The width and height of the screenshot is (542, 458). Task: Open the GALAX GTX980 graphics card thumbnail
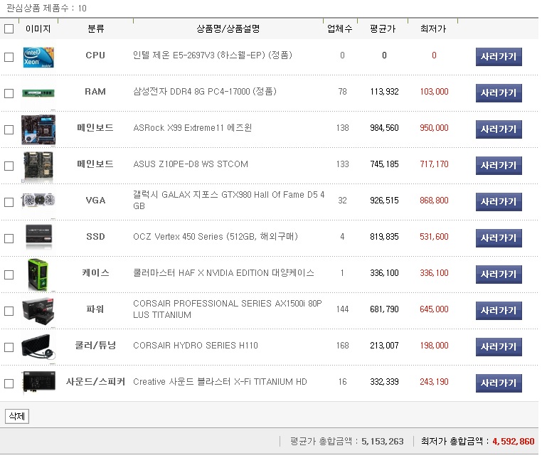[x=38, y=201]
